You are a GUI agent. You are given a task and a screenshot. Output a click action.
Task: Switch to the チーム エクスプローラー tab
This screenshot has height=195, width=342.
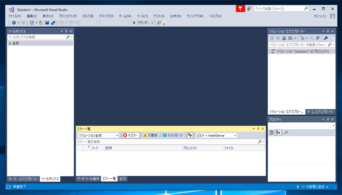click(x=321, y=112)
